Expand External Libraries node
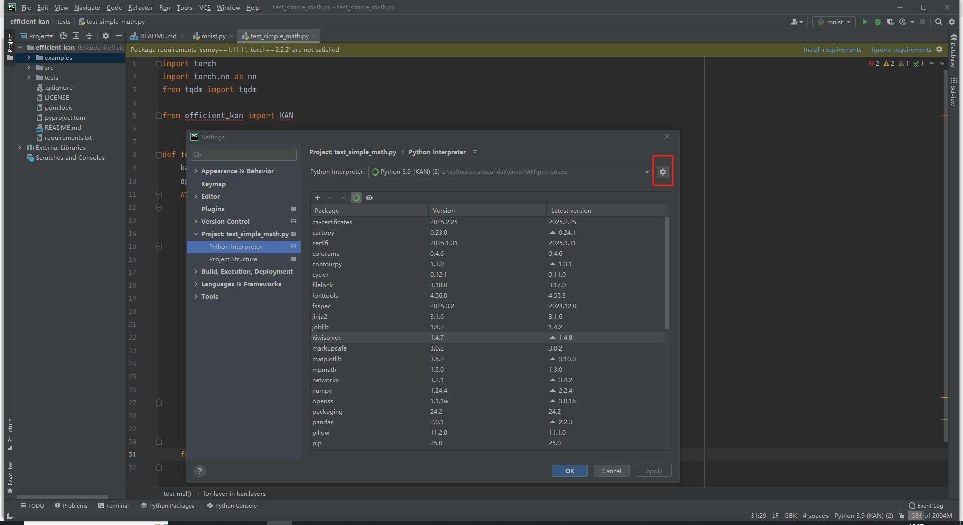This screenshot has width=963, height=525. coord(20,148)
